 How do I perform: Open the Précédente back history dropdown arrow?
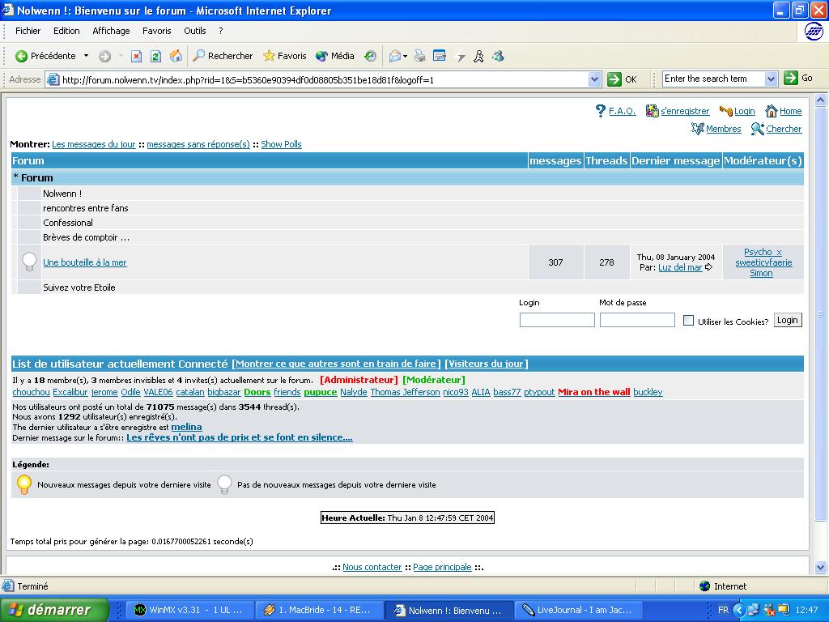(86, 56)
